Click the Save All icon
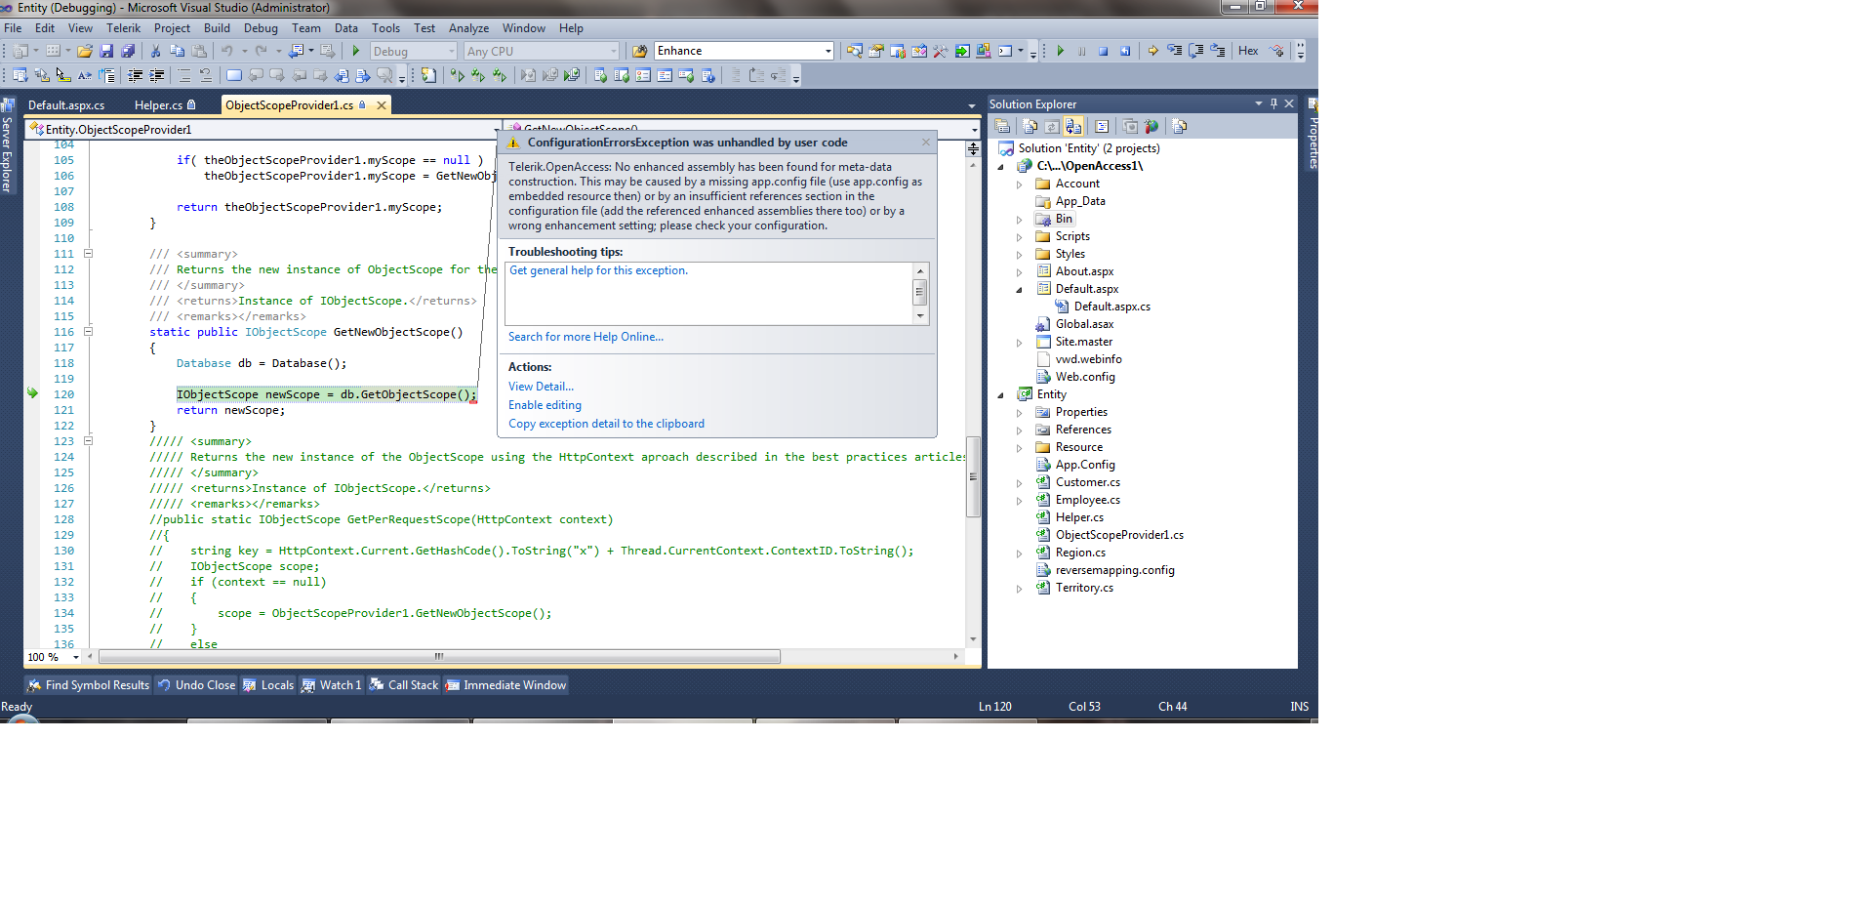 click(127, 51)
